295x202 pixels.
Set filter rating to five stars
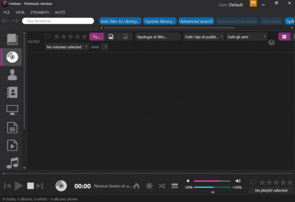84,37
